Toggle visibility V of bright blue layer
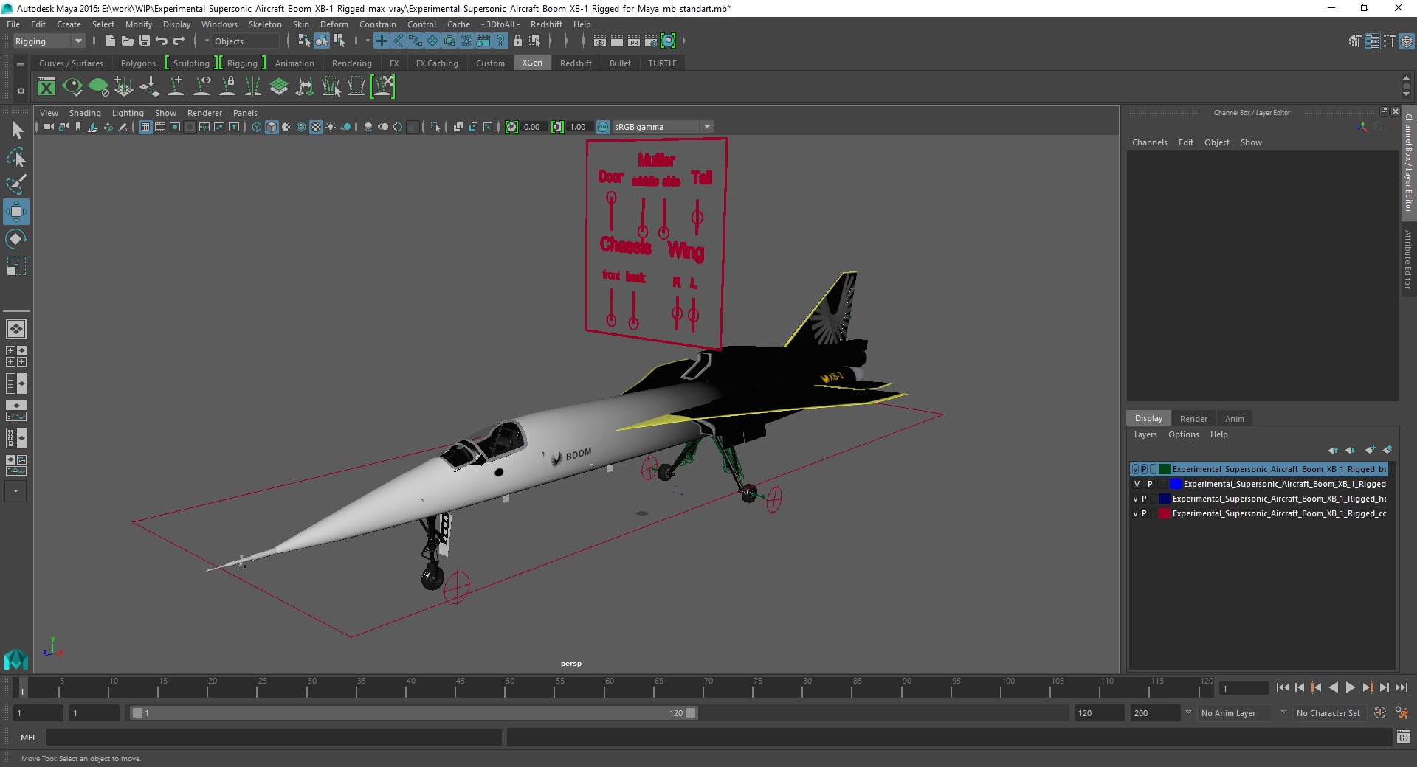Screen dimensions: 1417x767 (x=1137, y=484)
